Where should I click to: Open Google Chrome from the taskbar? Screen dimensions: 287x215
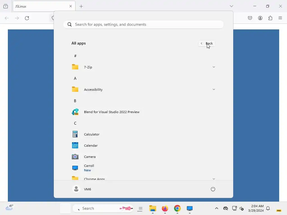[177, 208]
